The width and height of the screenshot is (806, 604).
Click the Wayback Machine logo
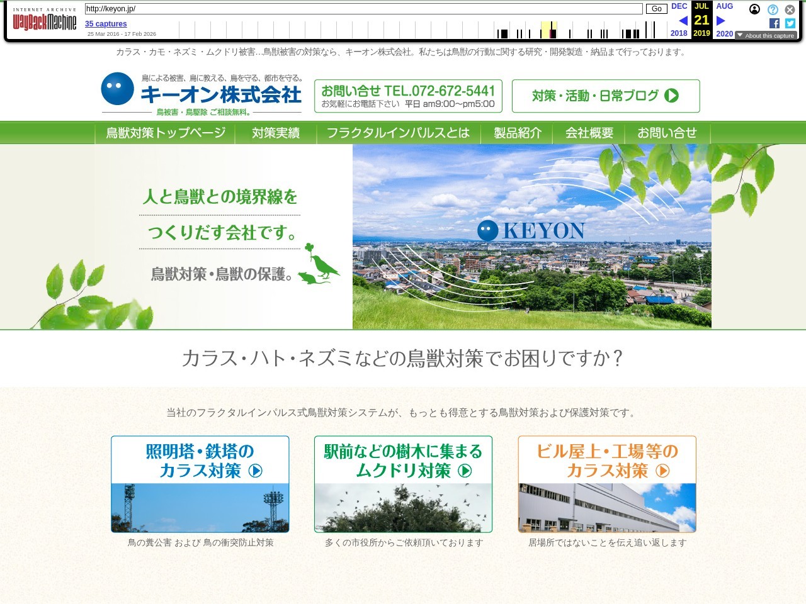pos(44,20)
